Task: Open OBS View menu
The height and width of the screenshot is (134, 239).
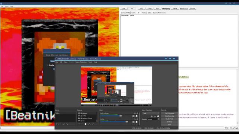Action: point(66,62)
